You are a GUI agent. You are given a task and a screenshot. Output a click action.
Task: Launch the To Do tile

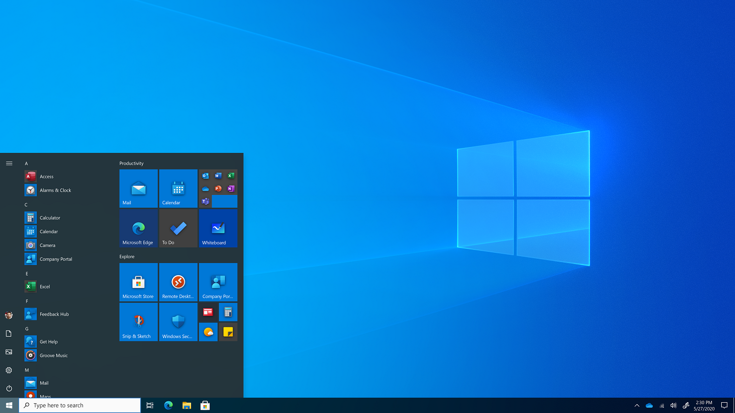pos(178,228)
